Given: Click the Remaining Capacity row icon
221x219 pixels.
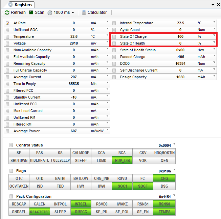Looking at the screenshot, I should coord(7,63).
